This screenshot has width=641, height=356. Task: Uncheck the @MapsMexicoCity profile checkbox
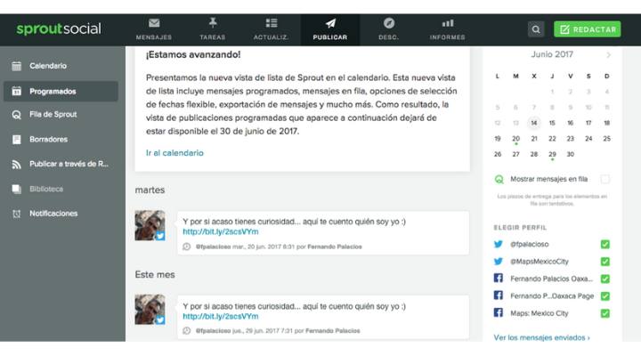605,262
